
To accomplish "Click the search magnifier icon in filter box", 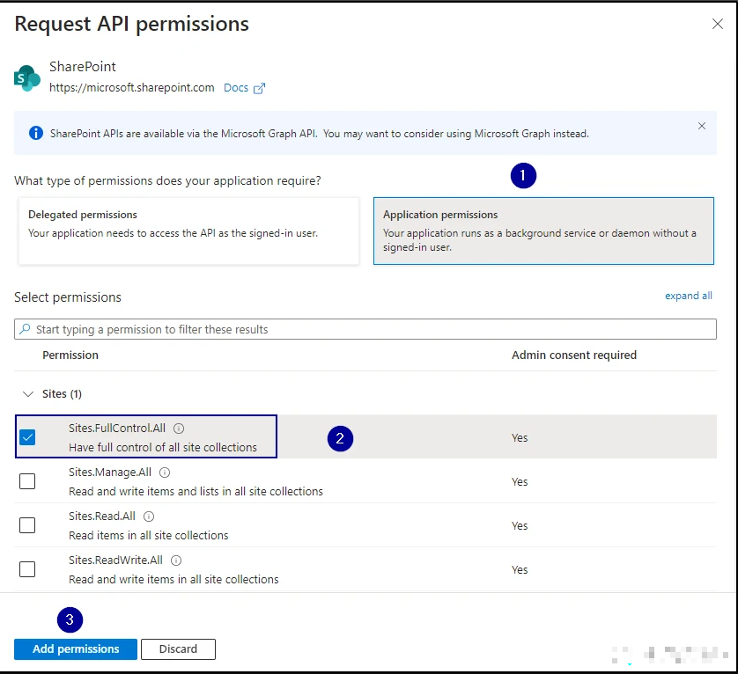I will click(x=25, y=329).
